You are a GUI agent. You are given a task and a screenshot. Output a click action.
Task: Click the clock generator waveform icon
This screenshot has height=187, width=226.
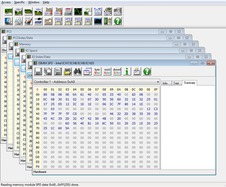78,10
